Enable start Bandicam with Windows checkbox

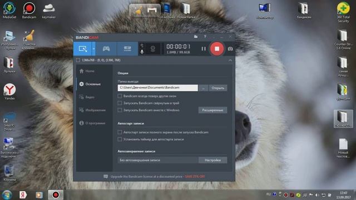coord(120,110)
